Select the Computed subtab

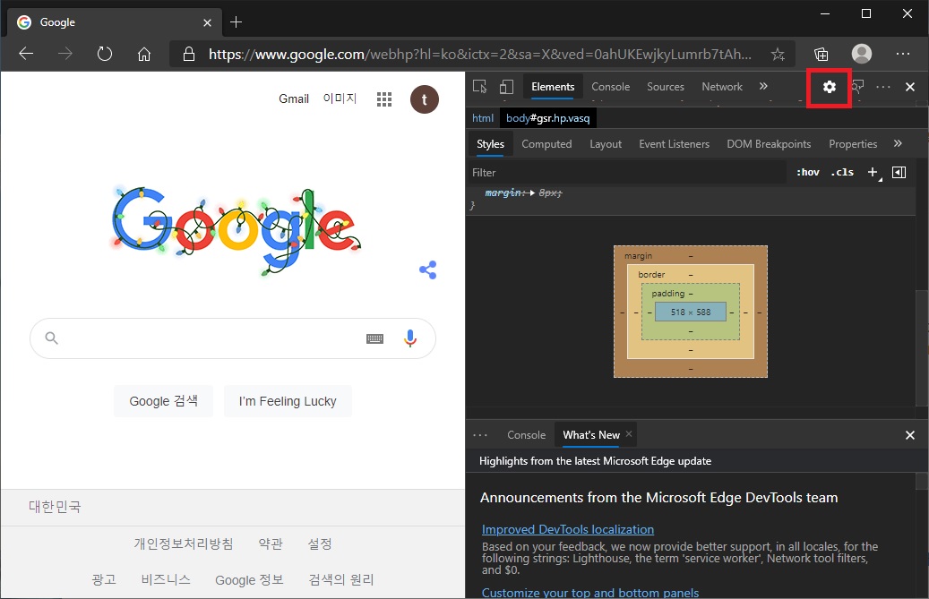546,144
